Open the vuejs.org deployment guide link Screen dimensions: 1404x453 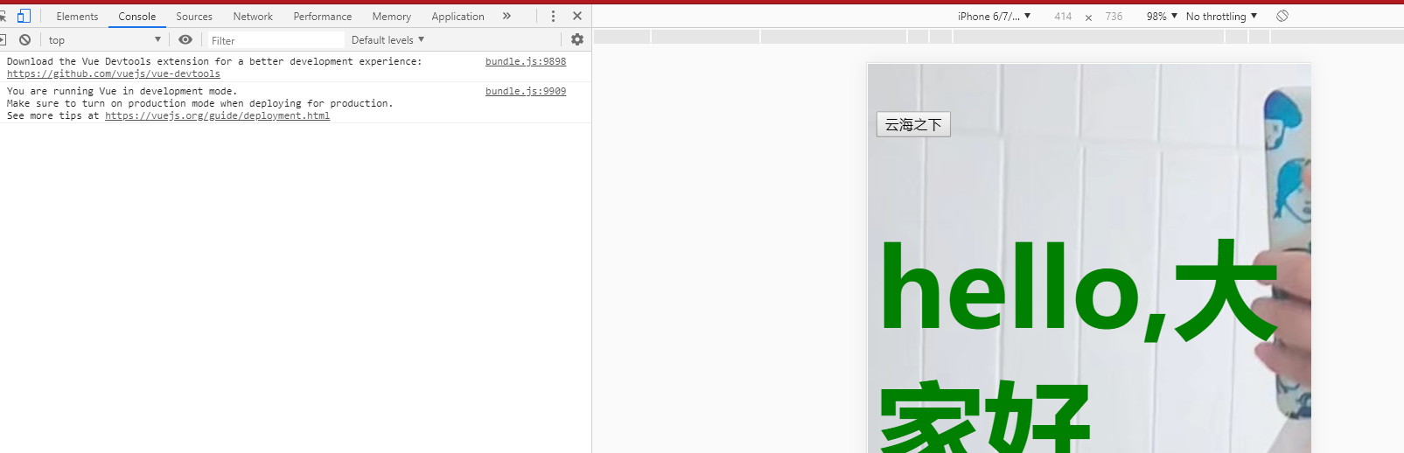tap(218, 115)
